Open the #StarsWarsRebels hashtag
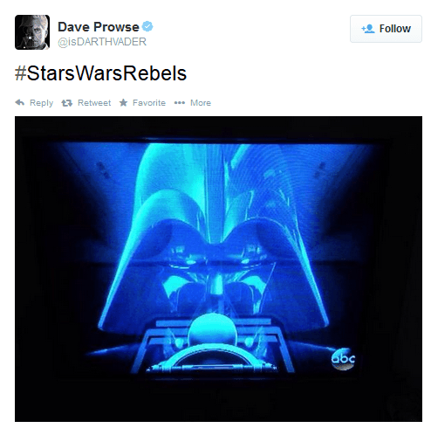This screenshot has height=428, width=431. (x=100, y=73)
